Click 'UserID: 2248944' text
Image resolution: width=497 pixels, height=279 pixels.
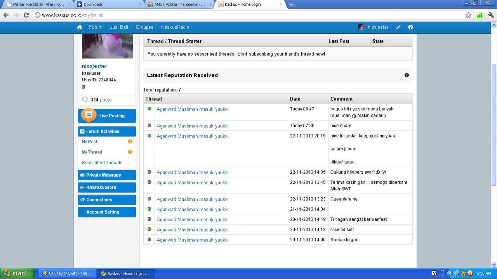pos(99,80)
